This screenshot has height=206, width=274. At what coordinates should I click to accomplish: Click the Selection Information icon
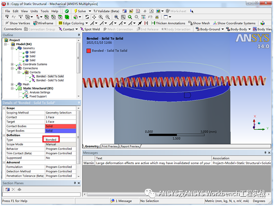point(192,11)
